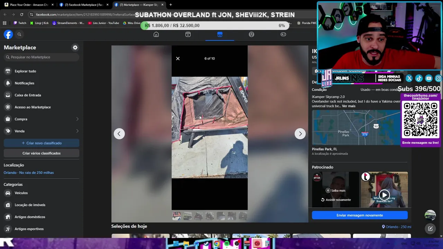Select the third photo thumbnail in the strip
Viewport: 443px width, 249px height.
pyautogui.click(x=199, y=216)
